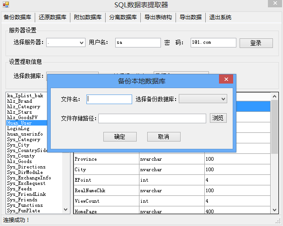Viewport: 283px width, 226px height.
Task: Confirm with the 确定 button
Action: (120, 137)
